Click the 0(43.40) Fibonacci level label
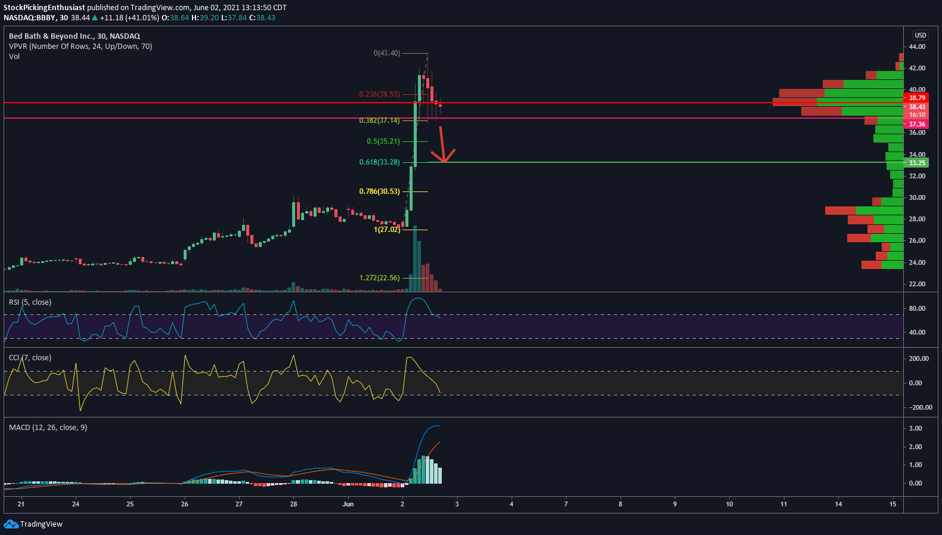This screenshot has width=942, height=535. click(387, 53)
